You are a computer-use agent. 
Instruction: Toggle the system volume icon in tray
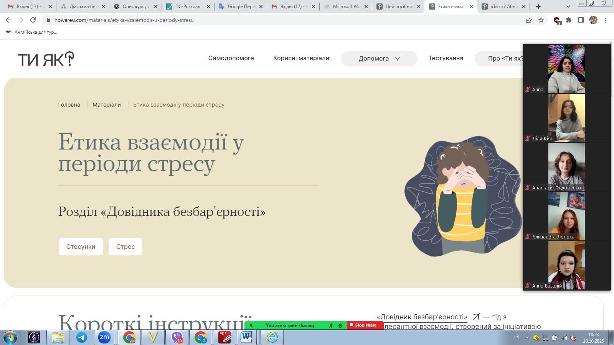(573, 338)
